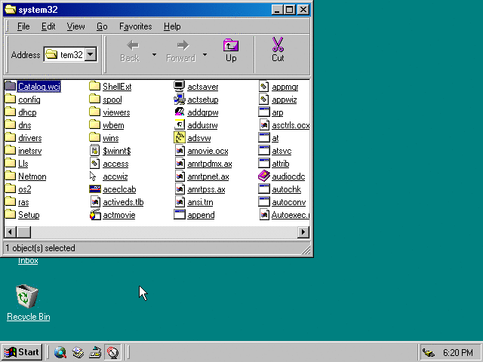The image size is (483, 362).
Task: Select the aceclcab program icon
Action: [95, 189]
